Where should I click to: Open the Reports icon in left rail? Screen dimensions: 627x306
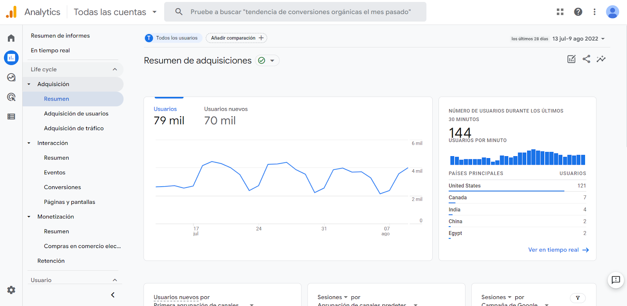tap(11, 58)
